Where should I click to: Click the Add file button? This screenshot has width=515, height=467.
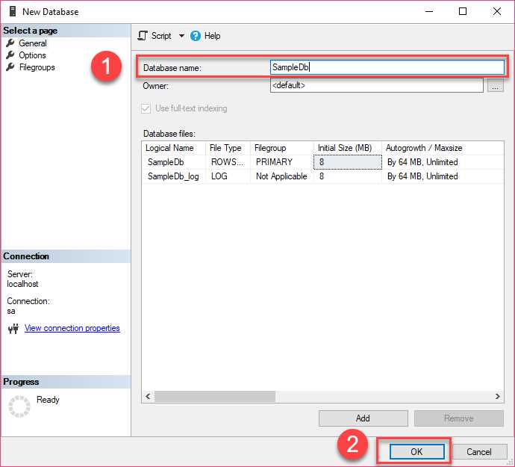(x=363, y=418)
